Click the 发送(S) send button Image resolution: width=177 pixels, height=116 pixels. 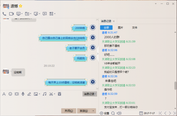point(84,111)
